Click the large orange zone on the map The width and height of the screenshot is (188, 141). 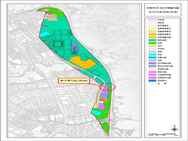[x=83, y=63]
